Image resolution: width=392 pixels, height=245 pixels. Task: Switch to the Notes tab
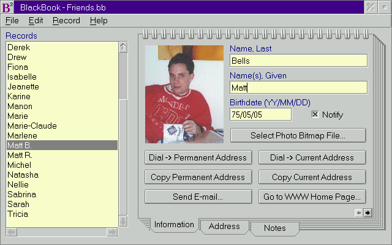coord(275,228)
